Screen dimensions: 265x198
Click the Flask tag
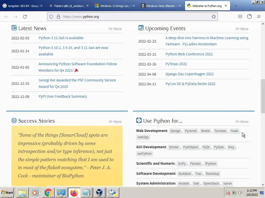click(x=234, y=131)
